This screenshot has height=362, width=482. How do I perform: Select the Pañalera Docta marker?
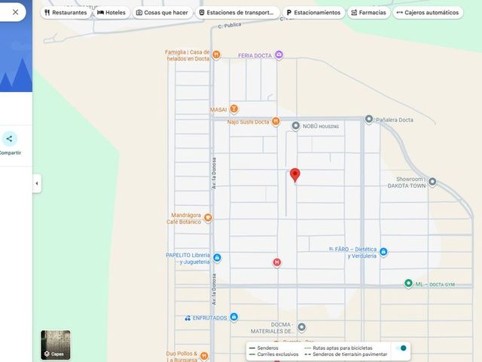369,119
